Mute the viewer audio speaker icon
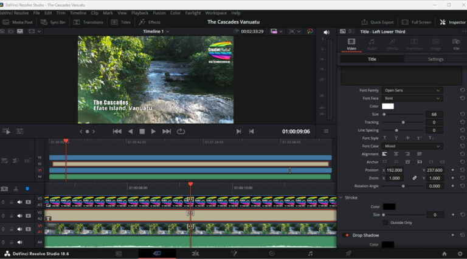 pyautogui.click(x=327, y=32)
